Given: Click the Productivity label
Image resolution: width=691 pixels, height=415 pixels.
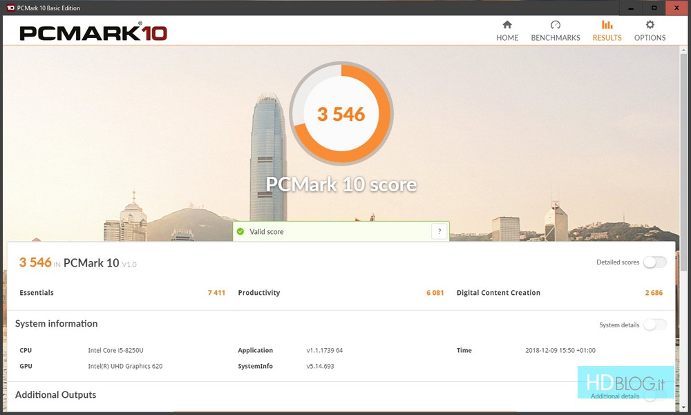Looking at the screenshot, I should click(x=259, y=293).
